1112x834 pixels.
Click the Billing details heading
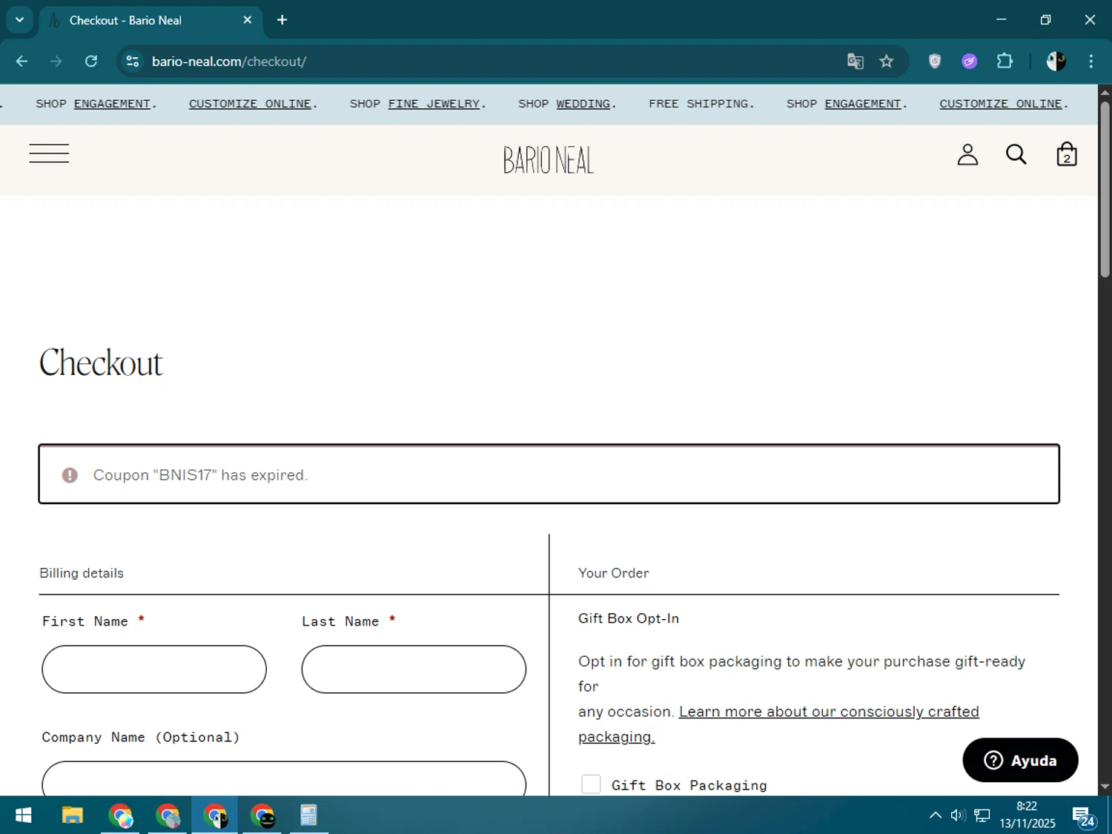[x=82, y=573]
